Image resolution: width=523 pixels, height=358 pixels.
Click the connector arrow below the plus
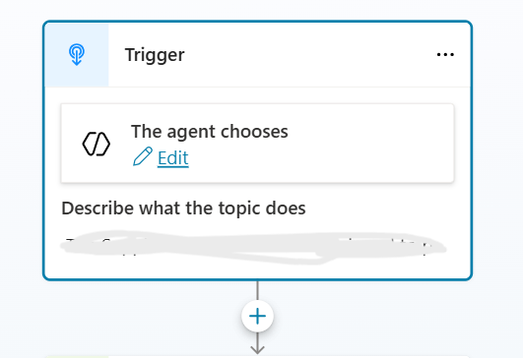[257, 343]
